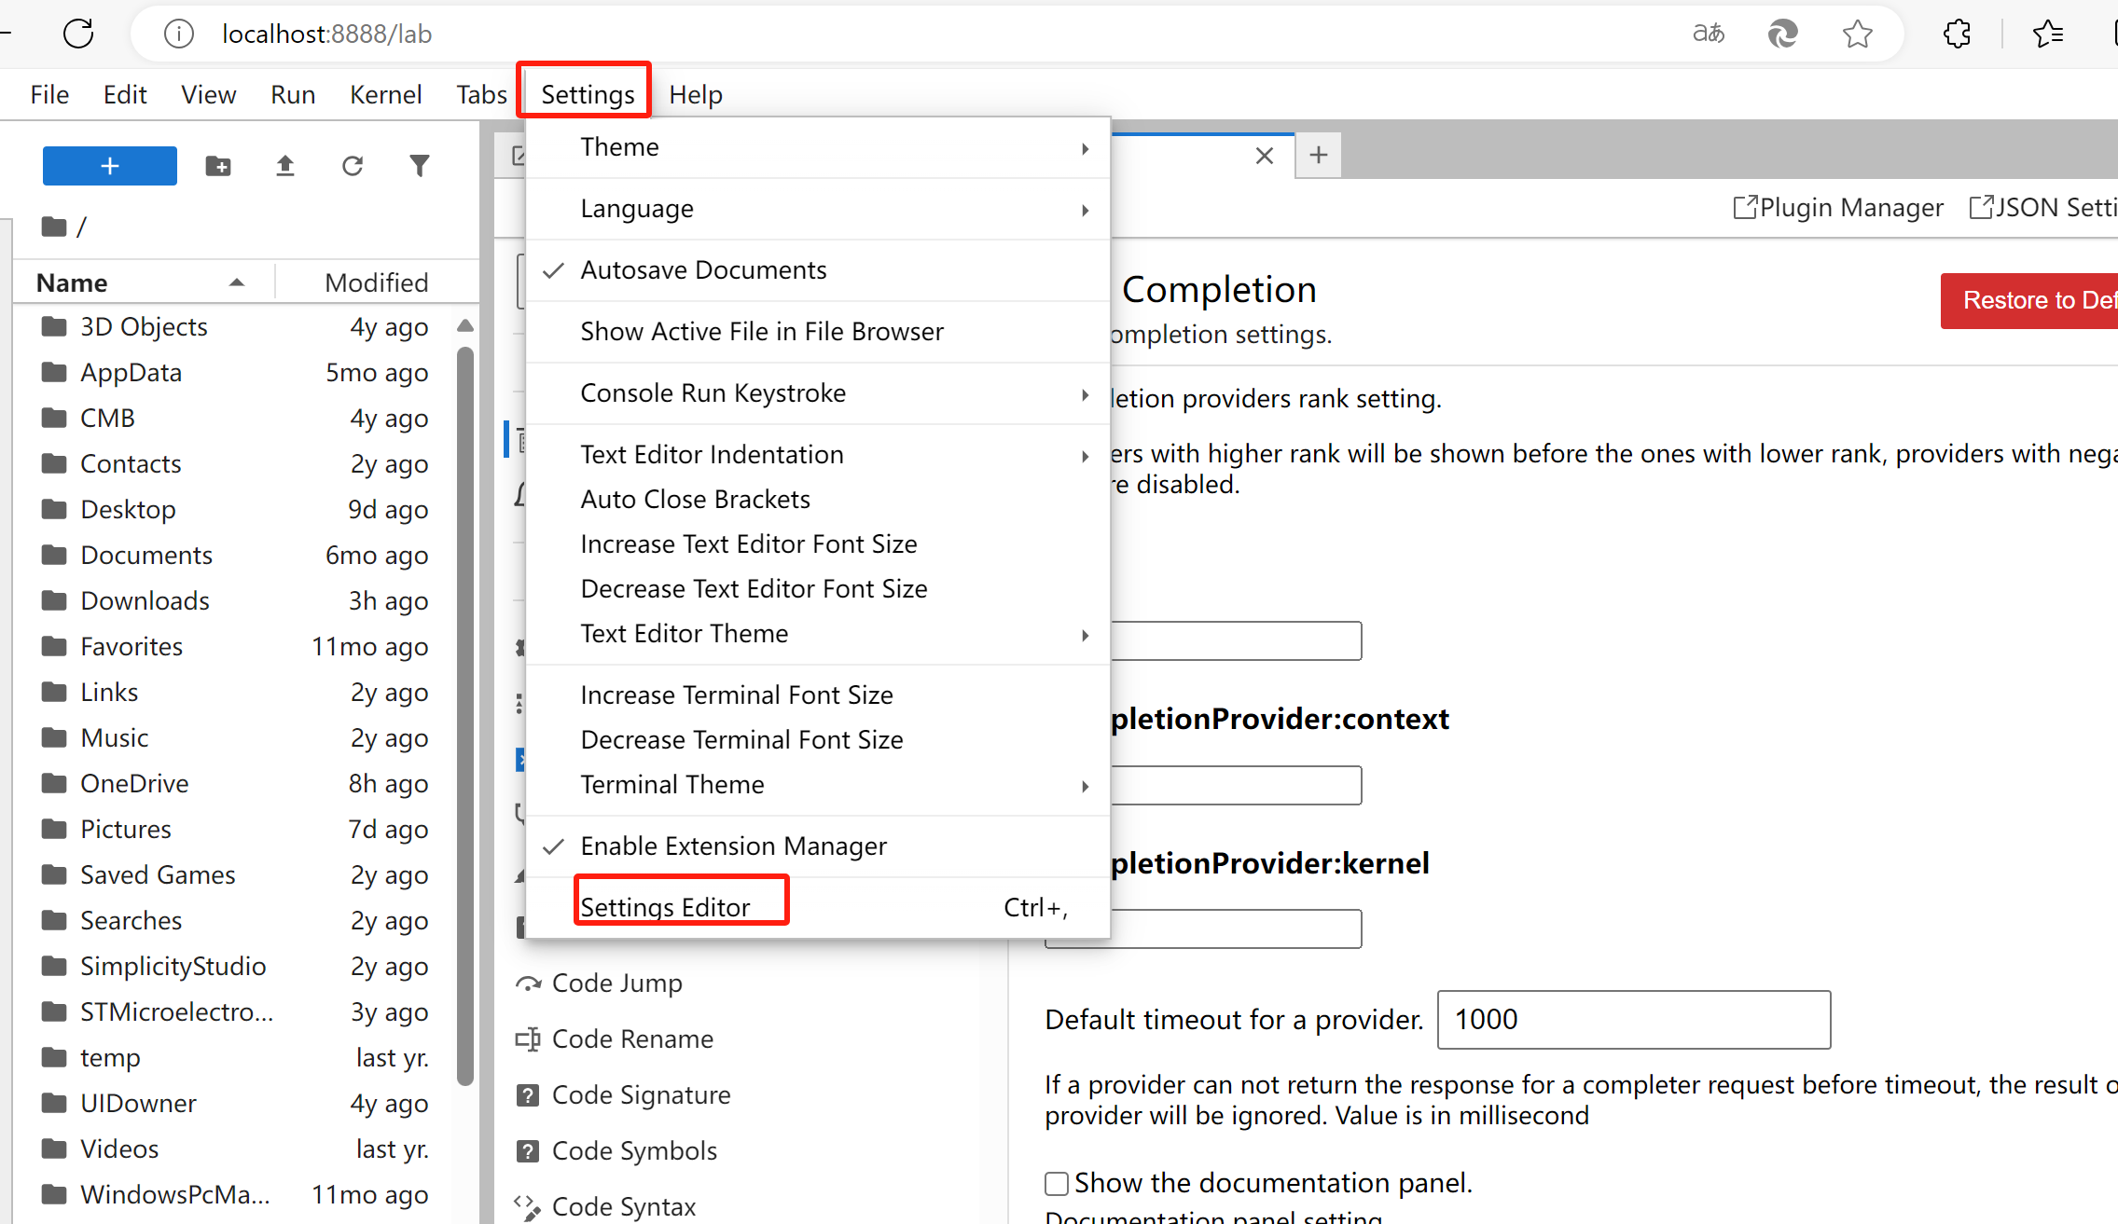
Task: Click the new launcher plus button
Action: [x=109, y=166]
